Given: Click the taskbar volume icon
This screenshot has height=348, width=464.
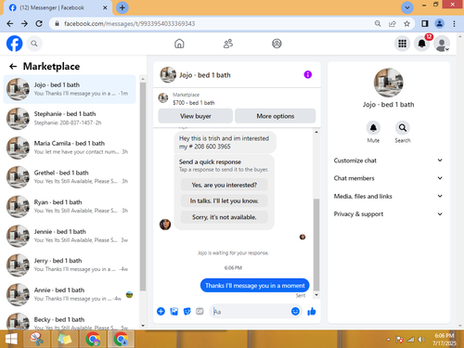Looking at the screenshot, I should pos(421,340).
